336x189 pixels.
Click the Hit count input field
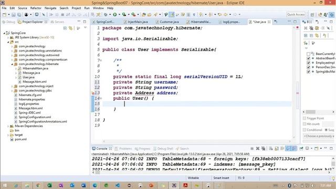328,124
